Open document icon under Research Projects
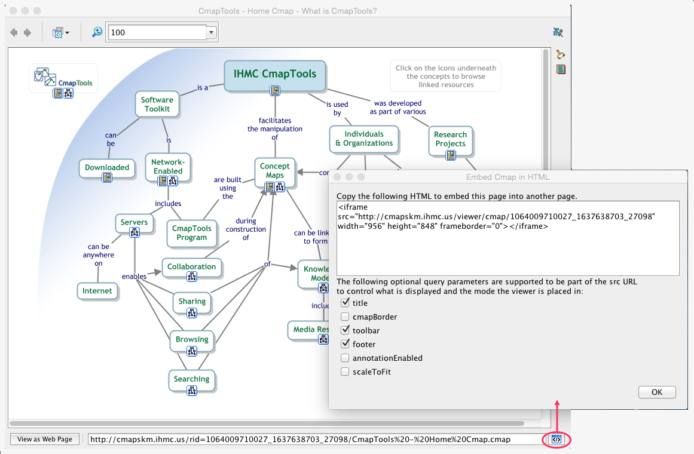 pyautogui.click(x=451, y=155)
